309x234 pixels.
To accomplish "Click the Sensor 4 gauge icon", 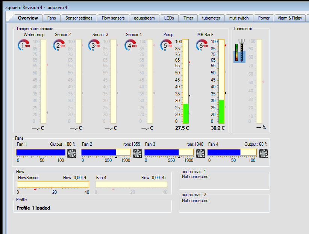I will (130, 45).
